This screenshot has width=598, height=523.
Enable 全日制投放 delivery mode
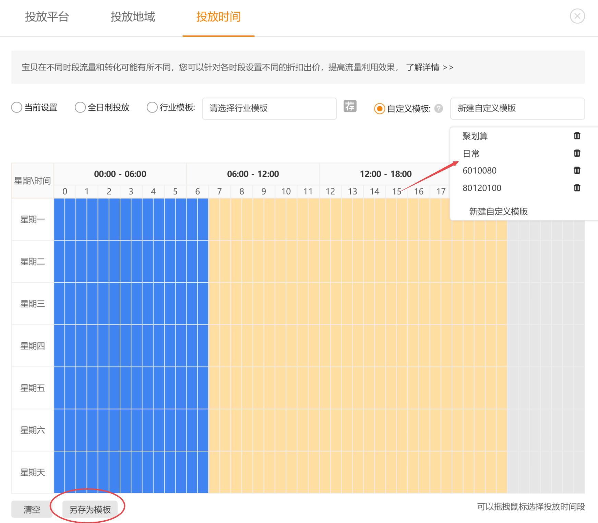(80, 107)
